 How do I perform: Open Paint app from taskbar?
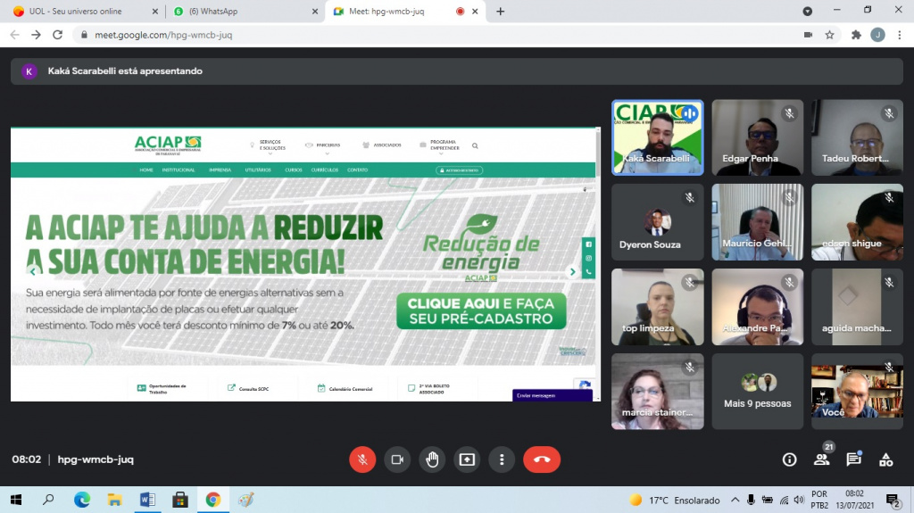pyautogui.click(x=246, y=500)
